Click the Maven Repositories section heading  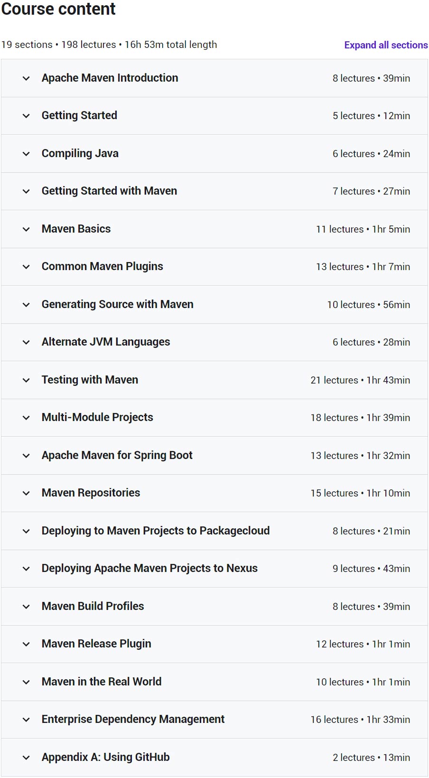pos(91,493)
